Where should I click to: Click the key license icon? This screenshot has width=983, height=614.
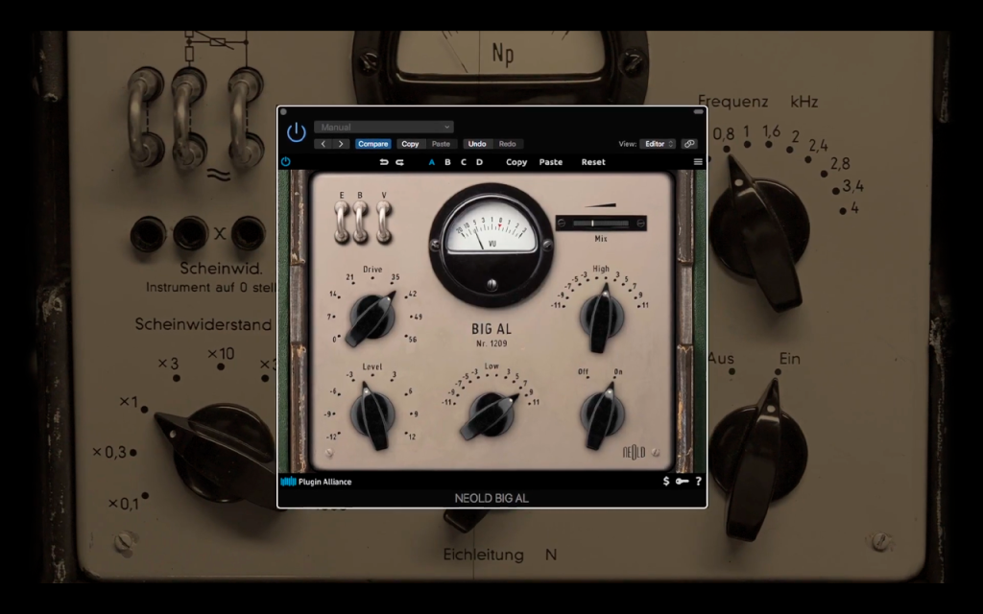pos(683,482)
